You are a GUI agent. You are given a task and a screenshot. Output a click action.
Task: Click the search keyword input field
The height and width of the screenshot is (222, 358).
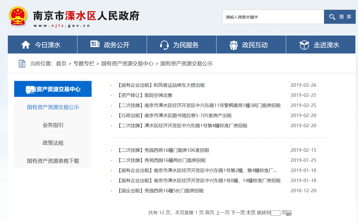click(273, 17)
